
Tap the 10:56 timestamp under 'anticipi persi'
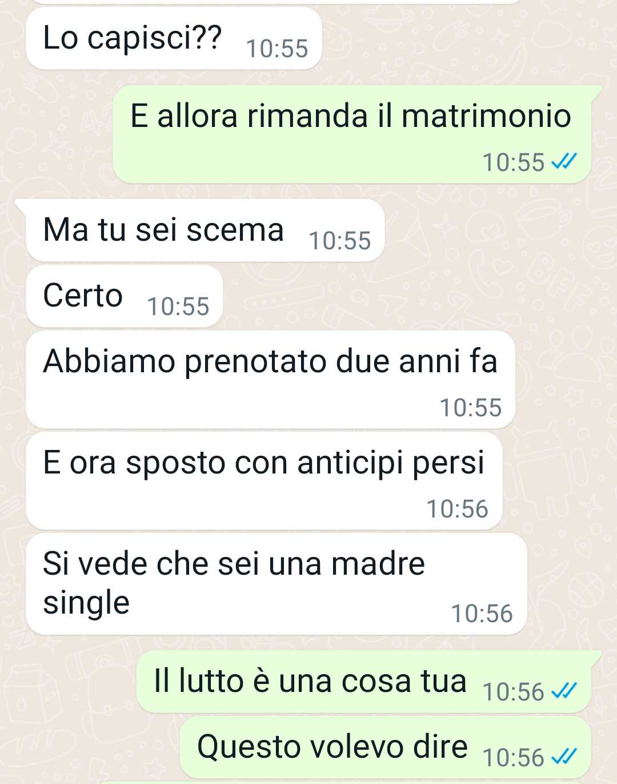coord(458,509)
